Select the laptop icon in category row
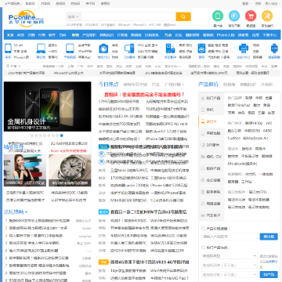The width and height of the screenshot is (282, 282). 41,49
